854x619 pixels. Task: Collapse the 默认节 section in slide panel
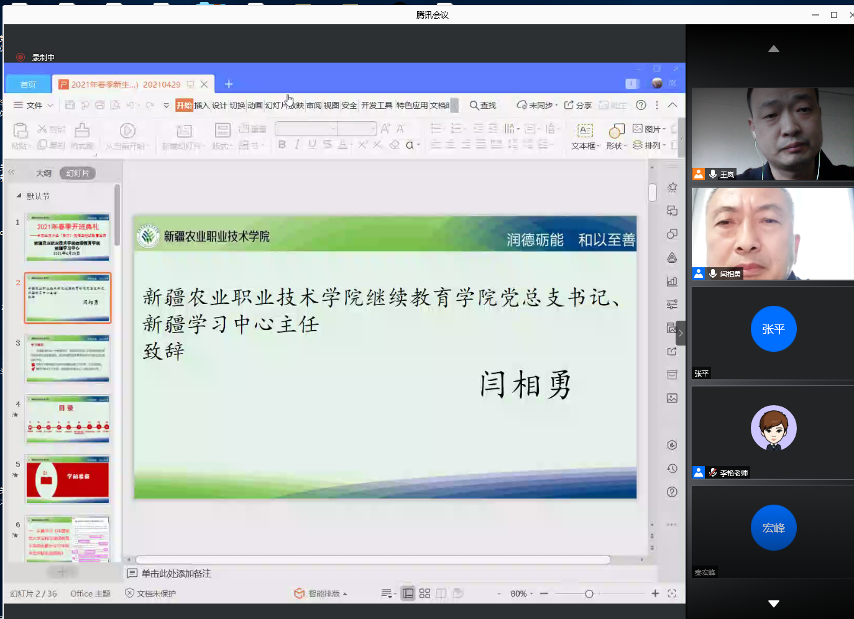click(19, 196)
